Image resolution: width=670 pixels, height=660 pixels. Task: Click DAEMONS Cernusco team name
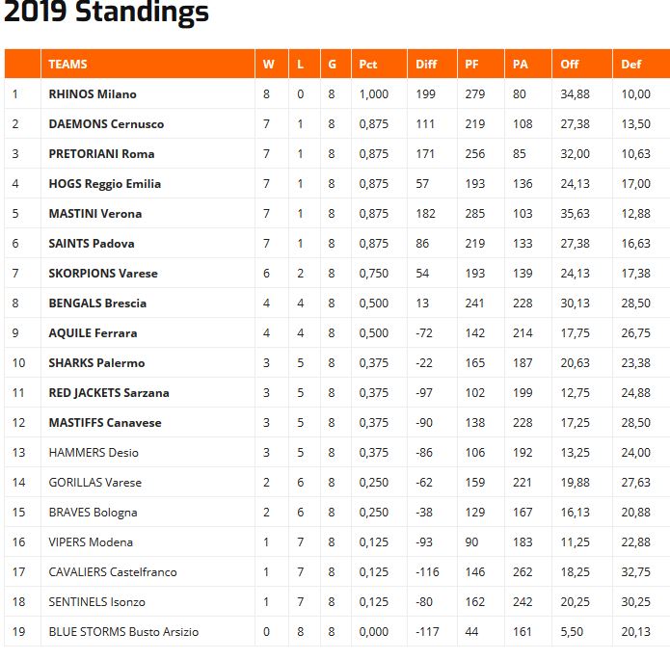106,124
